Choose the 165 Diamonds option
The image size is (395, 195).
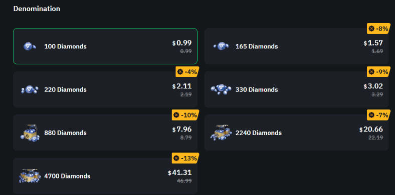297,46
